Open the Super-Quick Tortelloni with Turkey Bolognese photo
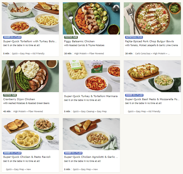Viewport: 183px width, 174px height. tap(30, 18)
